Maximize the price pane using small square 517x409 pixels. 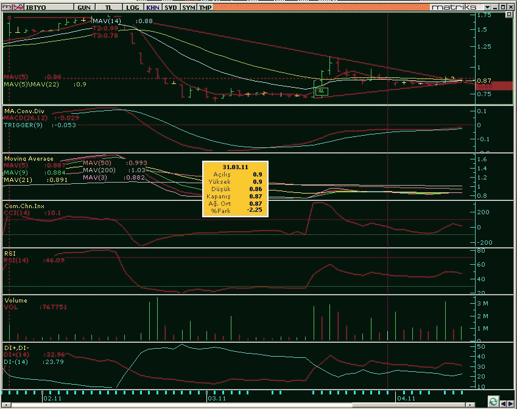509,15
